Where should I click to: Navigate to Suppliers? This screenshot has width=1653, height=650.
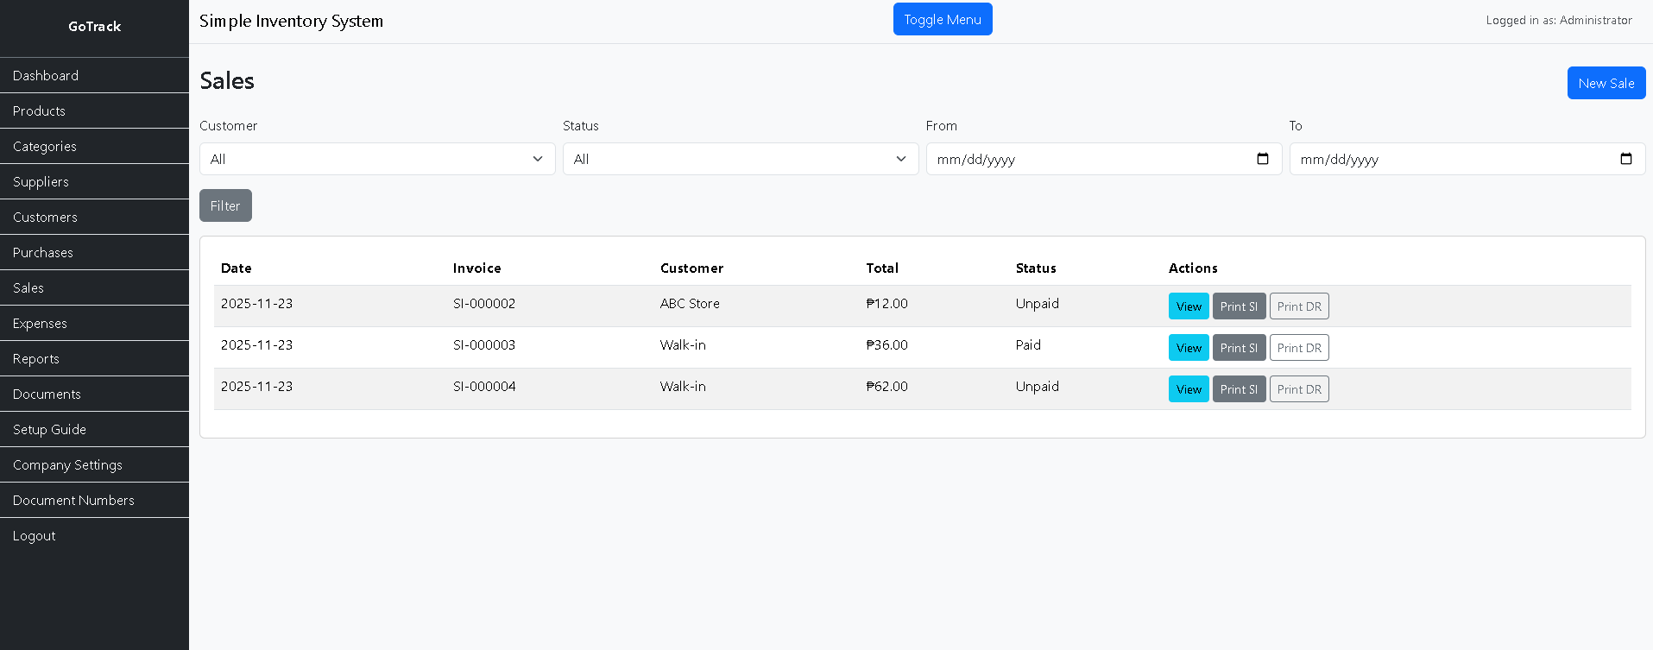tap(94, 181)
